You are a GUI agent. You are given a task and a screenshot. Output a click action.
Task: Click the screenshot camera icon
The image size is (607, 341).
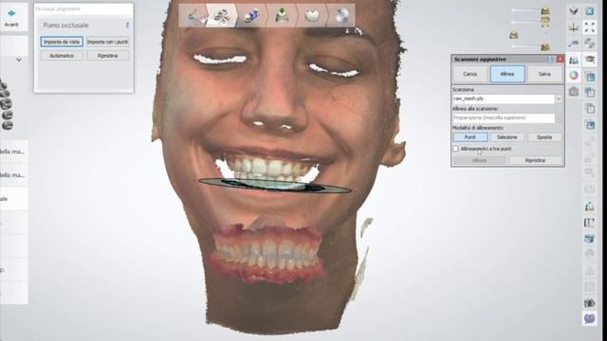[x=574, y=92]
